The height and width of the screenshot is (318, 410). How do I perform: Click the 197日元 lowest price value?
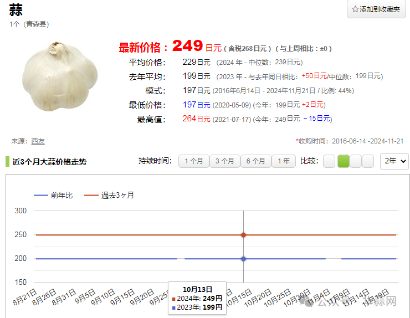pos(196,105)
